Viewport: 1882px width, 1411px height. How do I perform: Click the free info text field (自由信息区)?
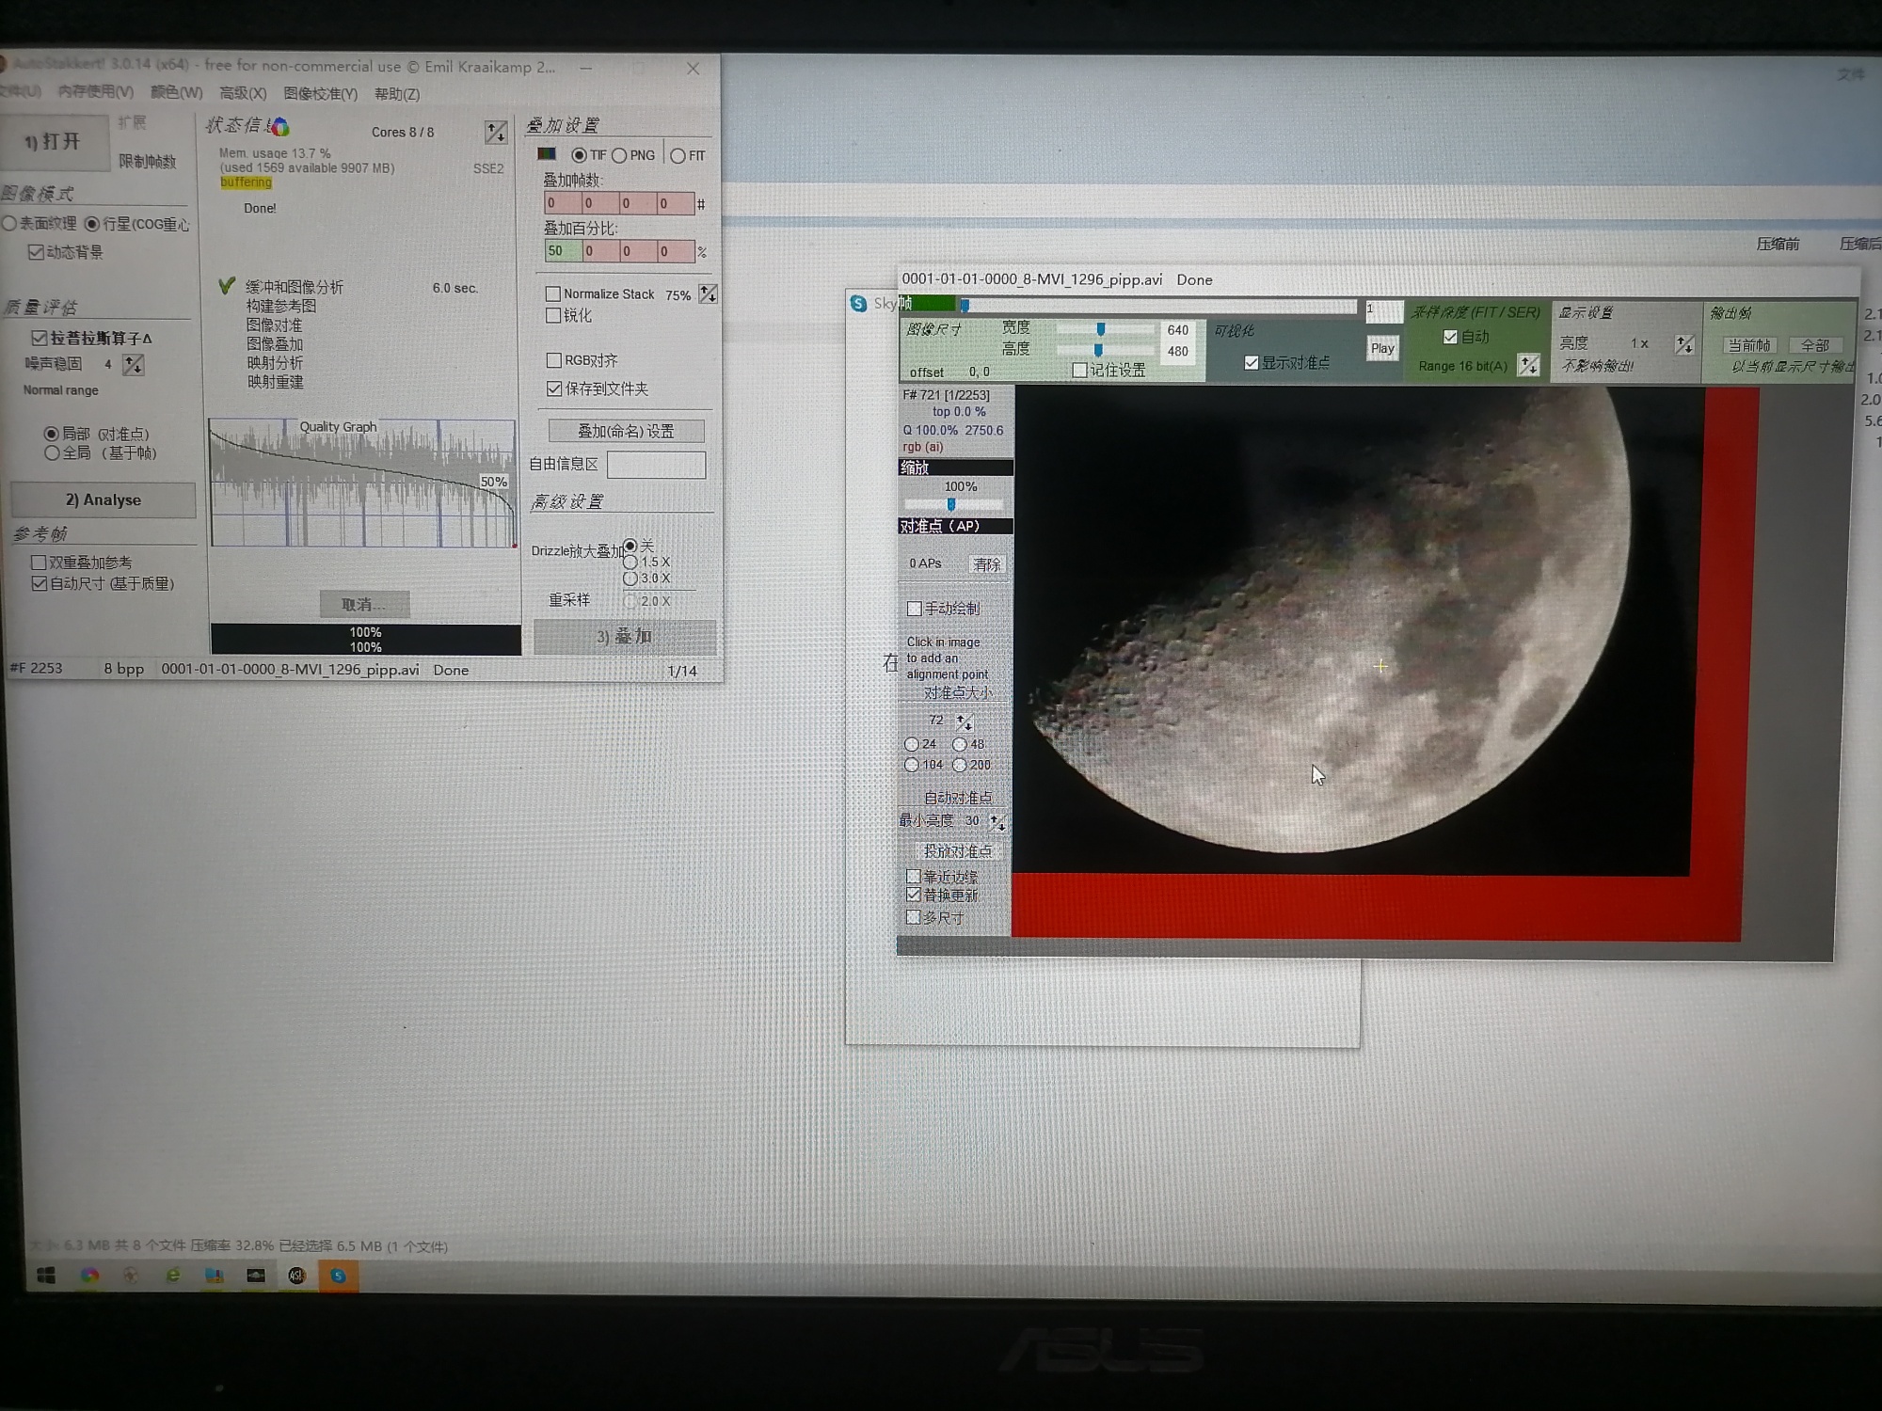[x=656, y=465]
